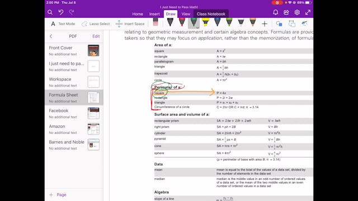Click the 'Algebra' heading
Image resolution: width=358 pixels, height=201 pixels.
click(x=162, y=192)
